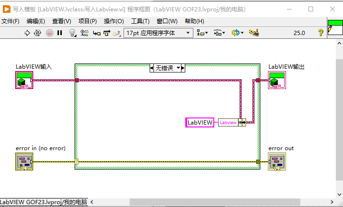Click Run Continuously button
This screenshot has width=343, height=207.
(x=38, y=33)
